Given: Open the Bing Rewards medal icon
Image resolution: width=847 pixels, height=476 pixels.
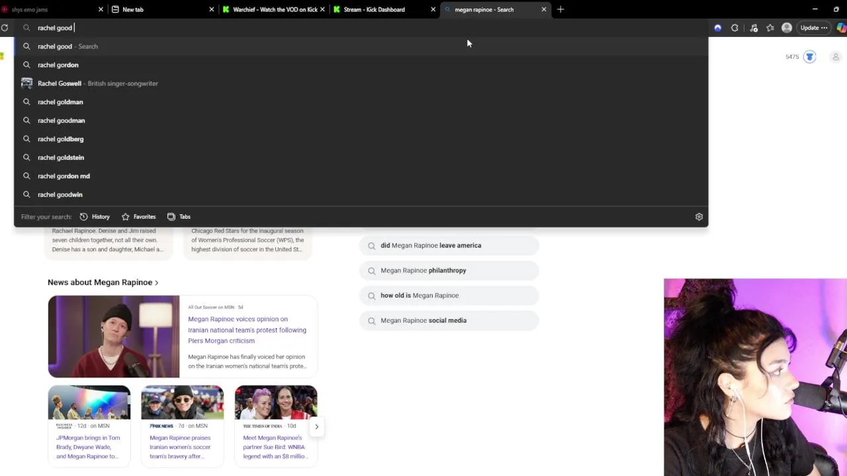Looking at the screenshot, I should tap(810, 57).
